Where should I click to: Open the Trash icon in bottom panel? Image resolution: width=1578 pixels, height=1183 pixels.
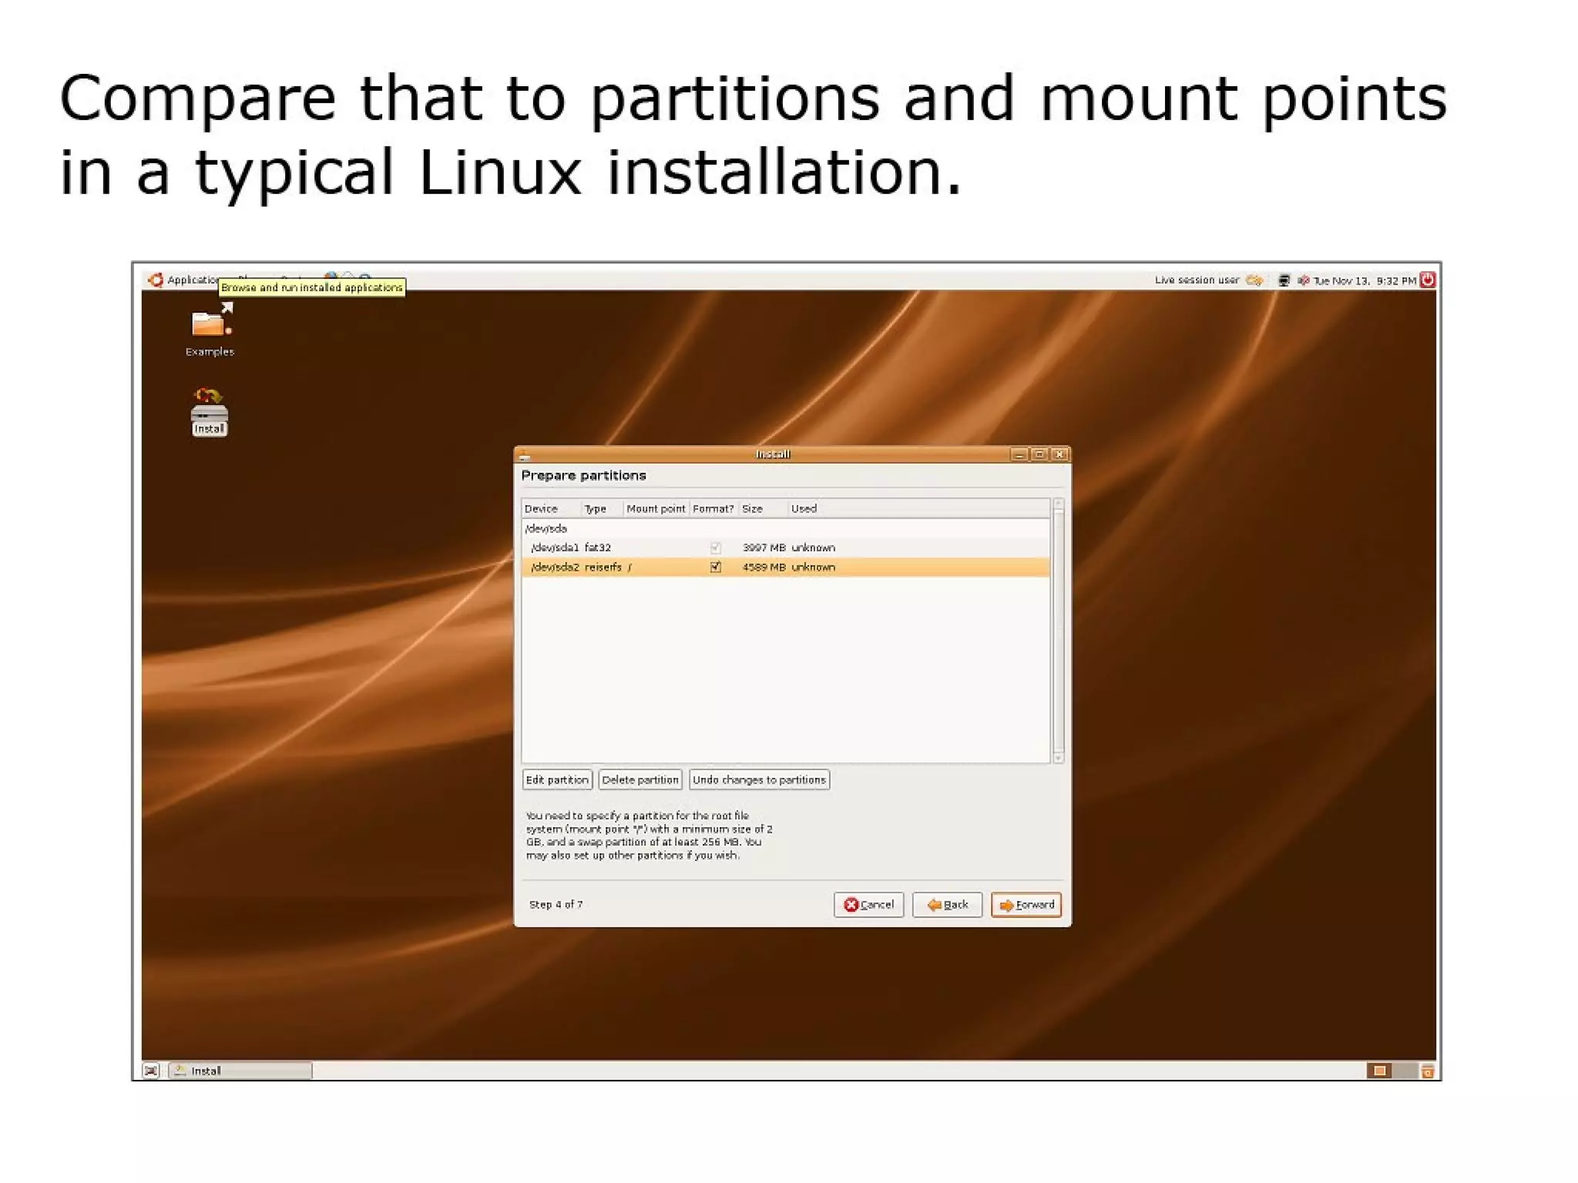click(1427, 1071)
